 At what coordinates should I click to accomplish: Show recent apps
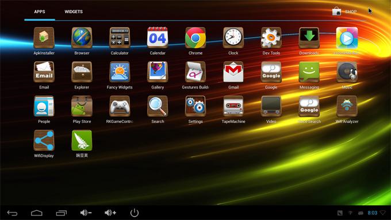[x=62, y=213]
